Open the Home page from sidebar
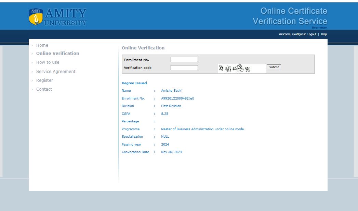Screen dimensions: 358x211 pos(42,45)
